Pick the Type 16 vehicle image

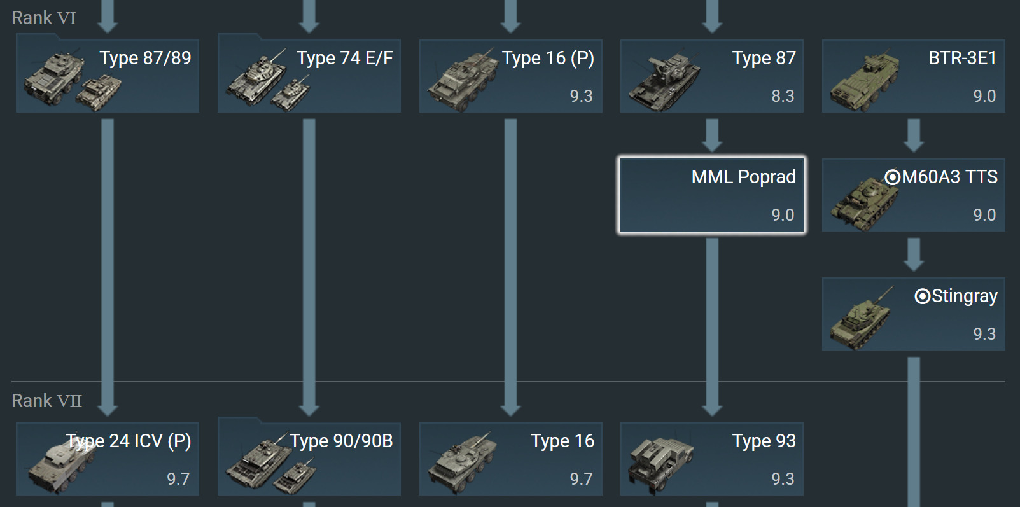(x=462, y=463)
